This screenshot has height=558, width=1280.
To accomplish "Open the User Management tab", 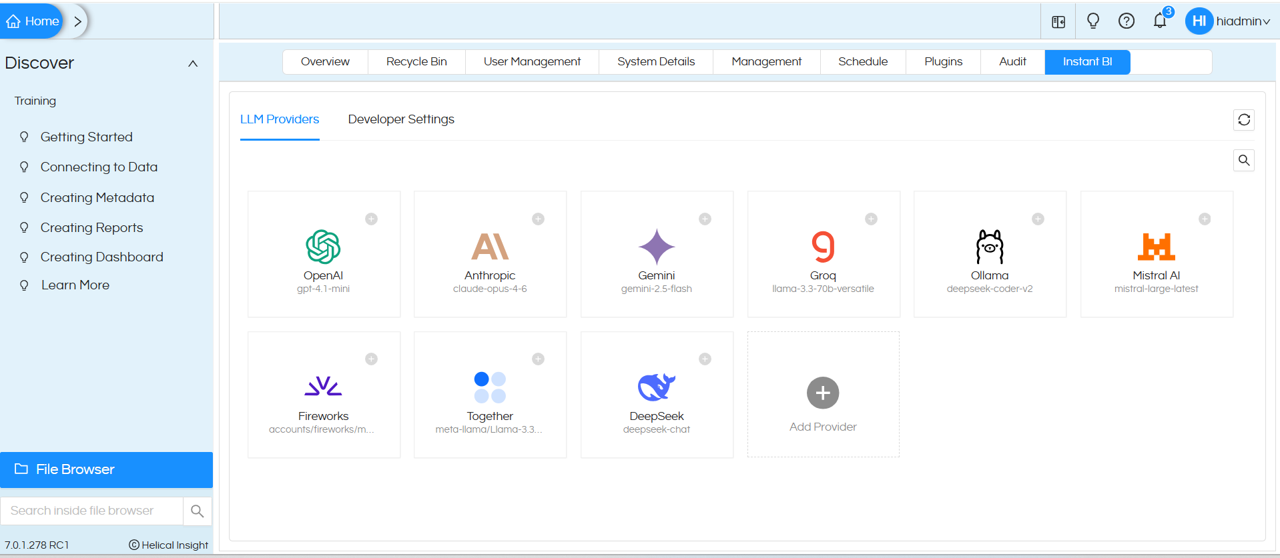I will point(532,61).
